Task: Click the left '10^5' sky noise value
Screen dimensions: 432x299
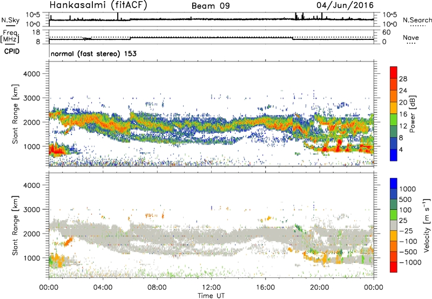Action: tap(33, 15)
